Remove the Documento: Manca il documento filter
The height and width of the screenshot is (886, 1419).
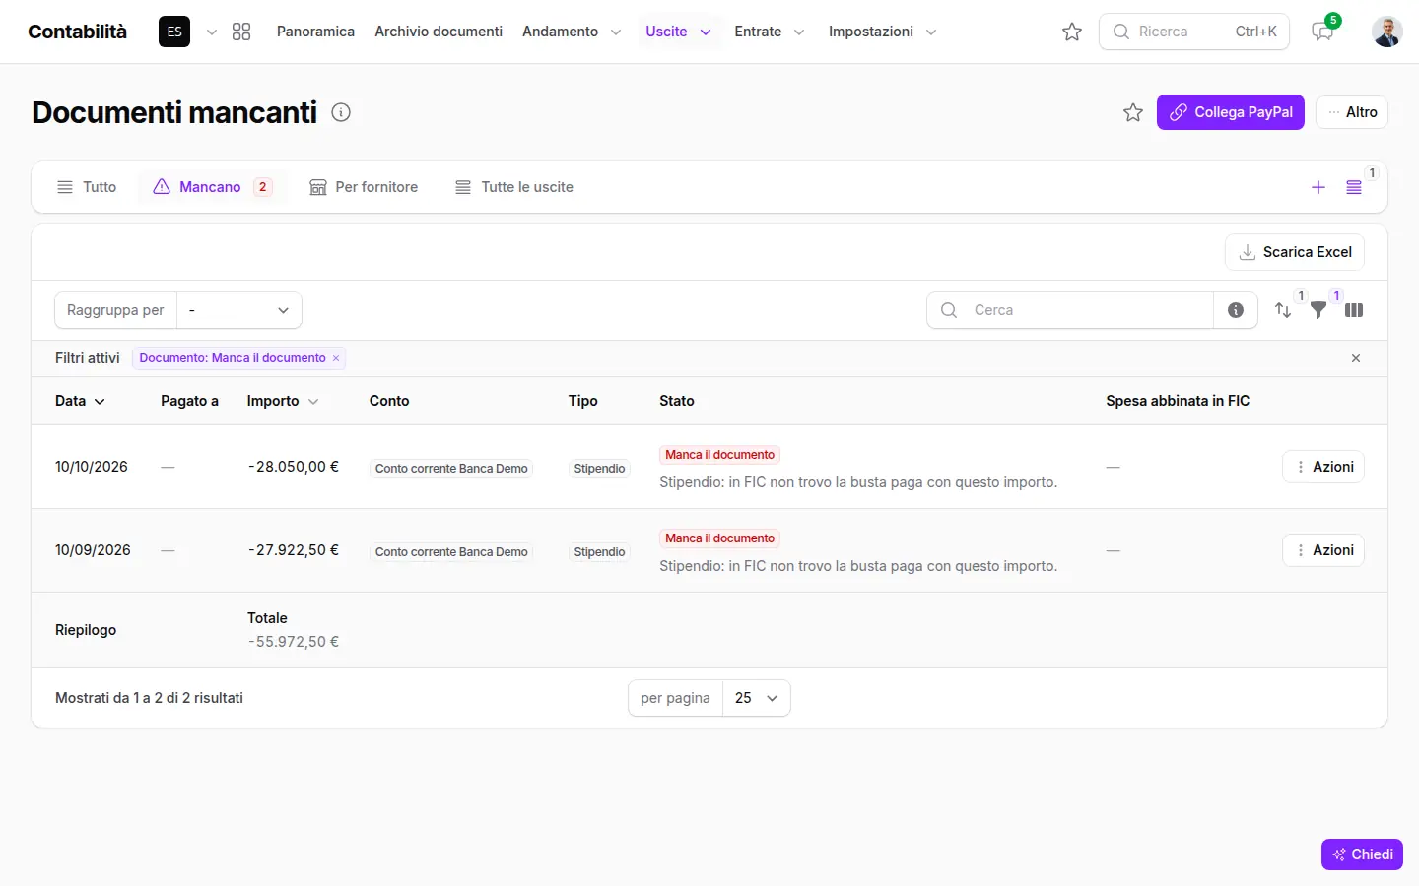coord(336,358)
